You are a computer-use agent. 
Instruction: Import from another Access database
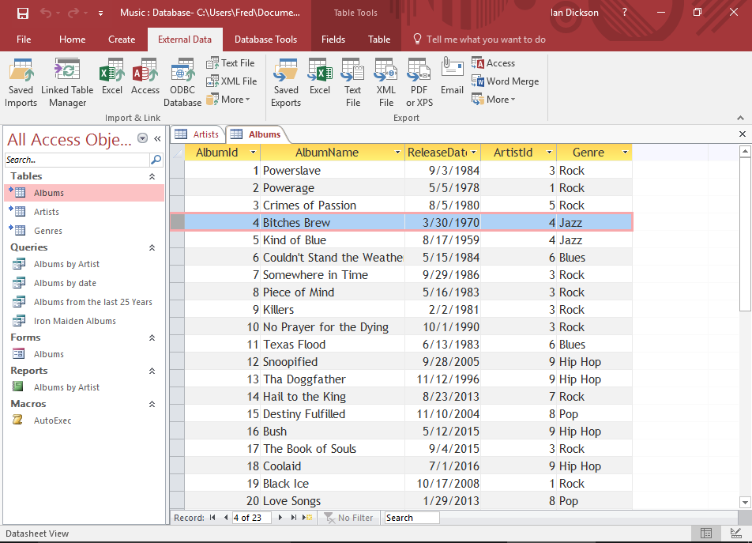tap(145, 79)
